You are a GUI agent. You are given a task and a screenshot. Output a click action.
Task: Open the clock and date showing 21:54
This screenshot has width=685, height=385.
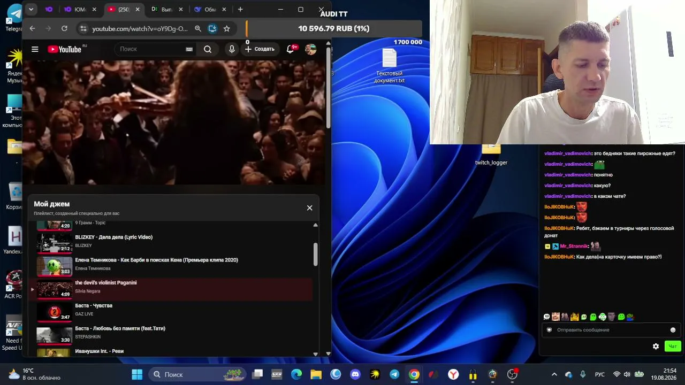coord(664,374)
